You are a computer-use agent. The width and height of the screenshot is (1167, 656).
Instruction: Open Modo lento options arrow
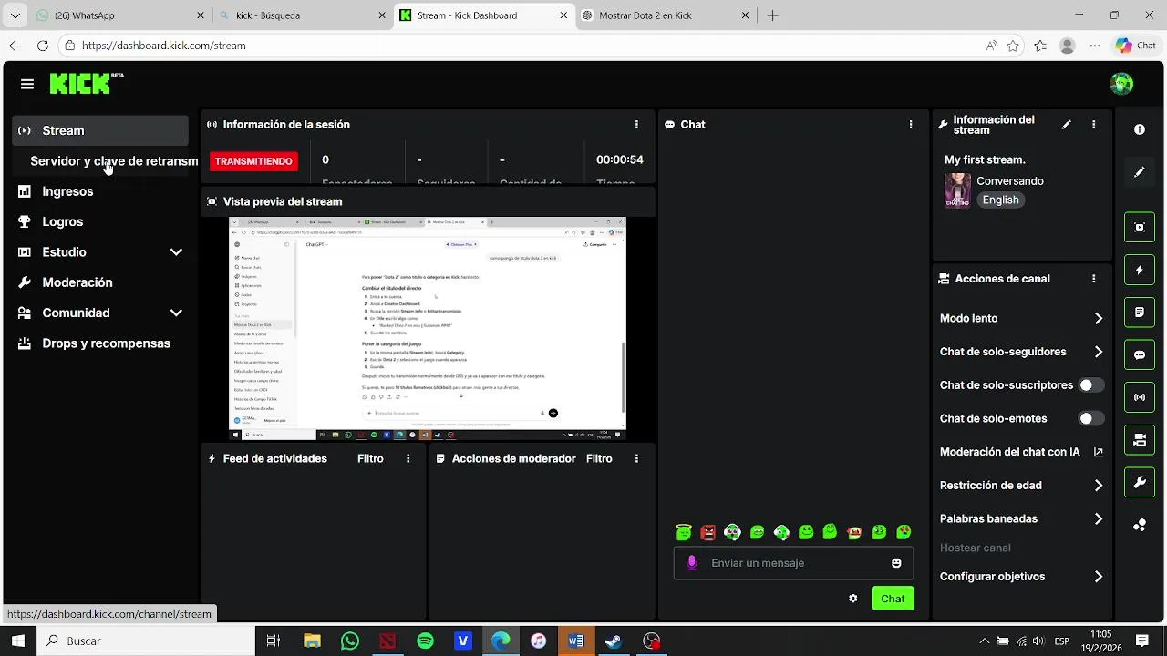1098,319
